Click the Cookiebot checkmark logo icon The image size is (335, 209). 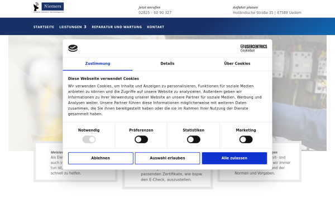click(73, 48)
